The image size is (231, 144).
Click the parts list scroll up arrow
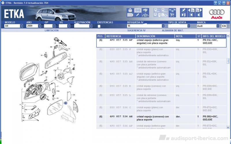click(228, 36)
